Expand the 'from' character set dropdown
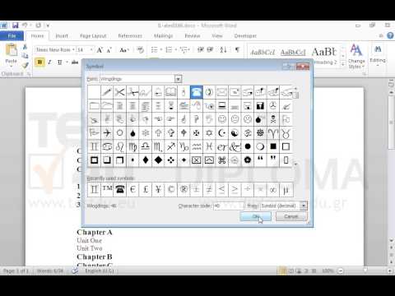Viewport: 395px width, 296px height. [x=304, y=206]
